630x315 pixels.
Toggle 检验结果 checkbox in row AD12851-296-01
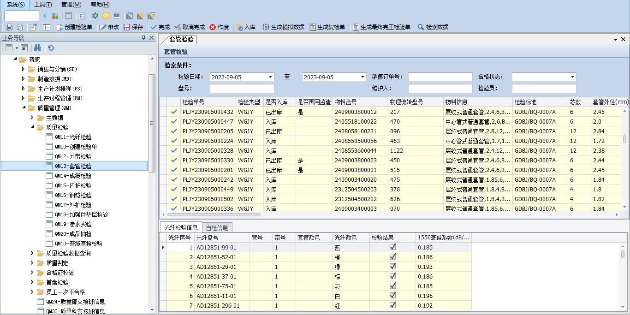392,305
